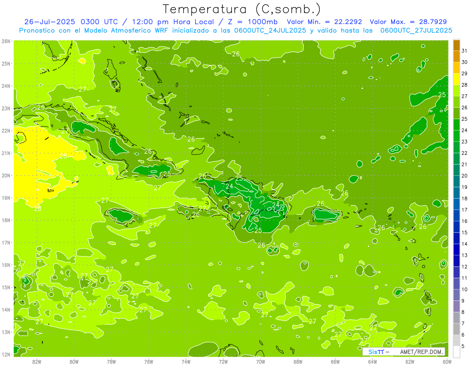Click the '22N' latitude axis label
This screenshot has width=475, height=367.
click(6, 131)
